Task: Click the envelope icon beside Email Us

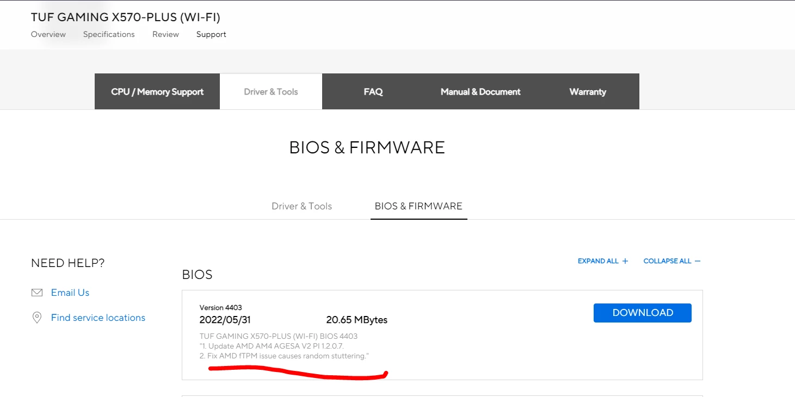Action: coord(37,293)
